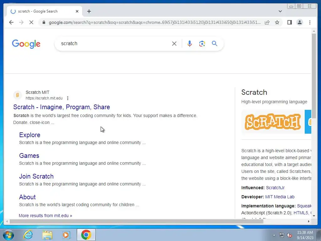Click the horizontal scrollbar thumb

(136, 221)
